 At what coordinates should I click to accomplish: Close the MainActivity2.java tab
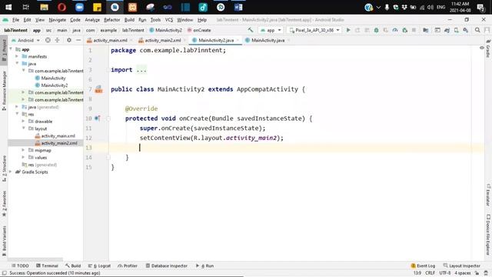point(238,40)
